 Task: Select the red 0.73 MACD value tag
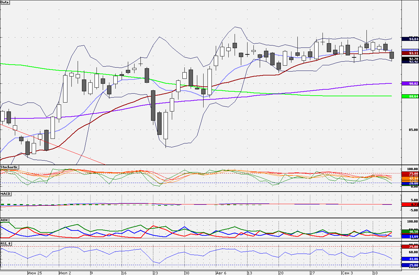[410, 205]
